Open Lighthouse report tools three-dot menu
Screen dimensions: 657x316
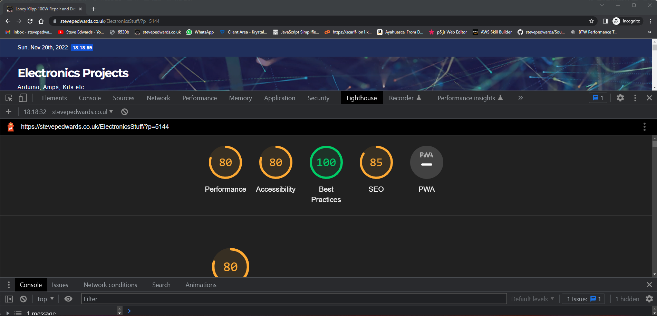tap(644, 127)
